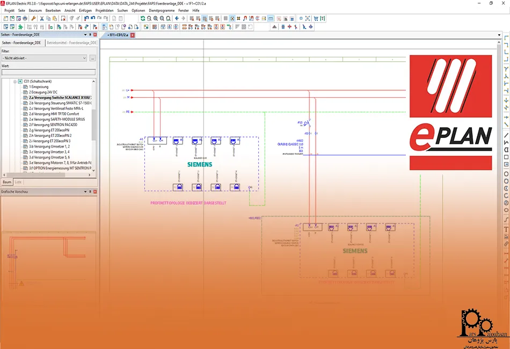Click the green Refresh view icon
The width and height of the screenshot is (510, 349).
point(143,18)
